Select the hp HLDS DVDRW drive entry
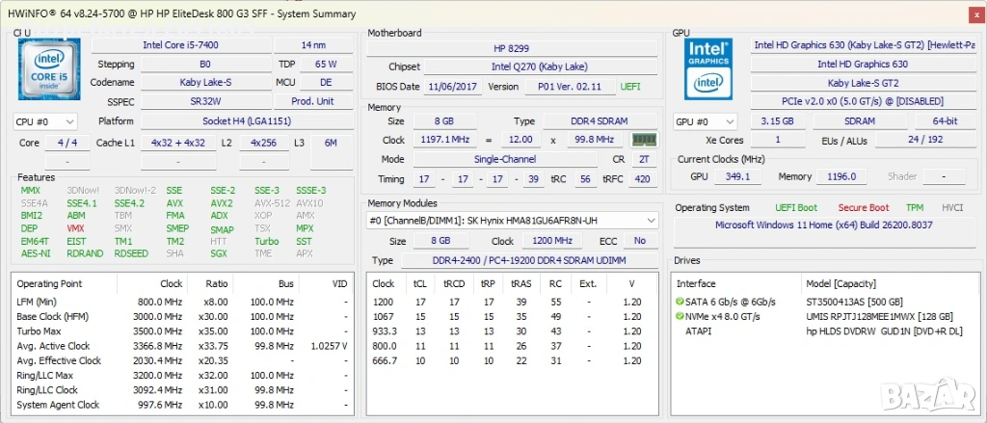The height and width of the screenshot is (423, 987). (884, 331)
